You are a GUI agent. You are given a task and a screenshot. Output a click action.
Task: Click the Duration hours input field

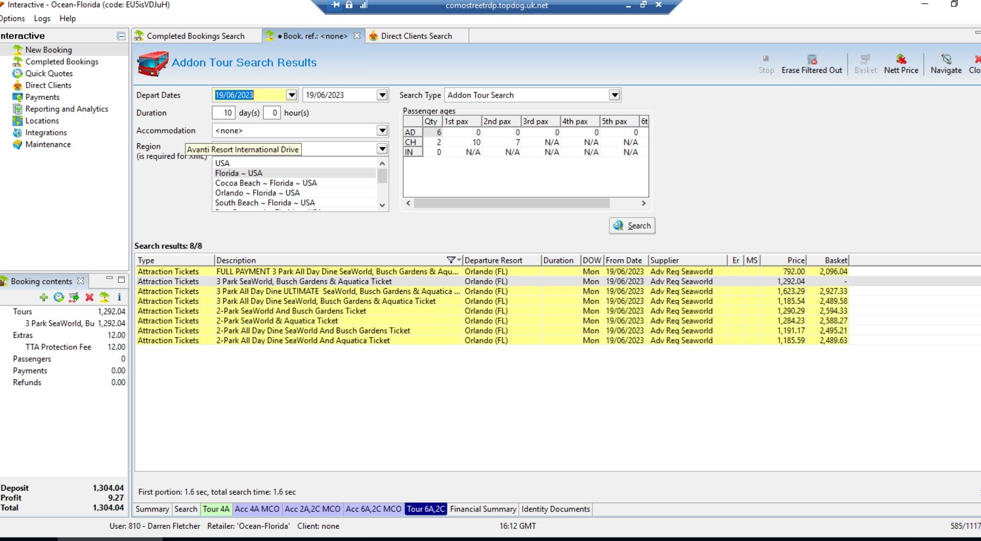pyautogui.click(x=272, y=113)
